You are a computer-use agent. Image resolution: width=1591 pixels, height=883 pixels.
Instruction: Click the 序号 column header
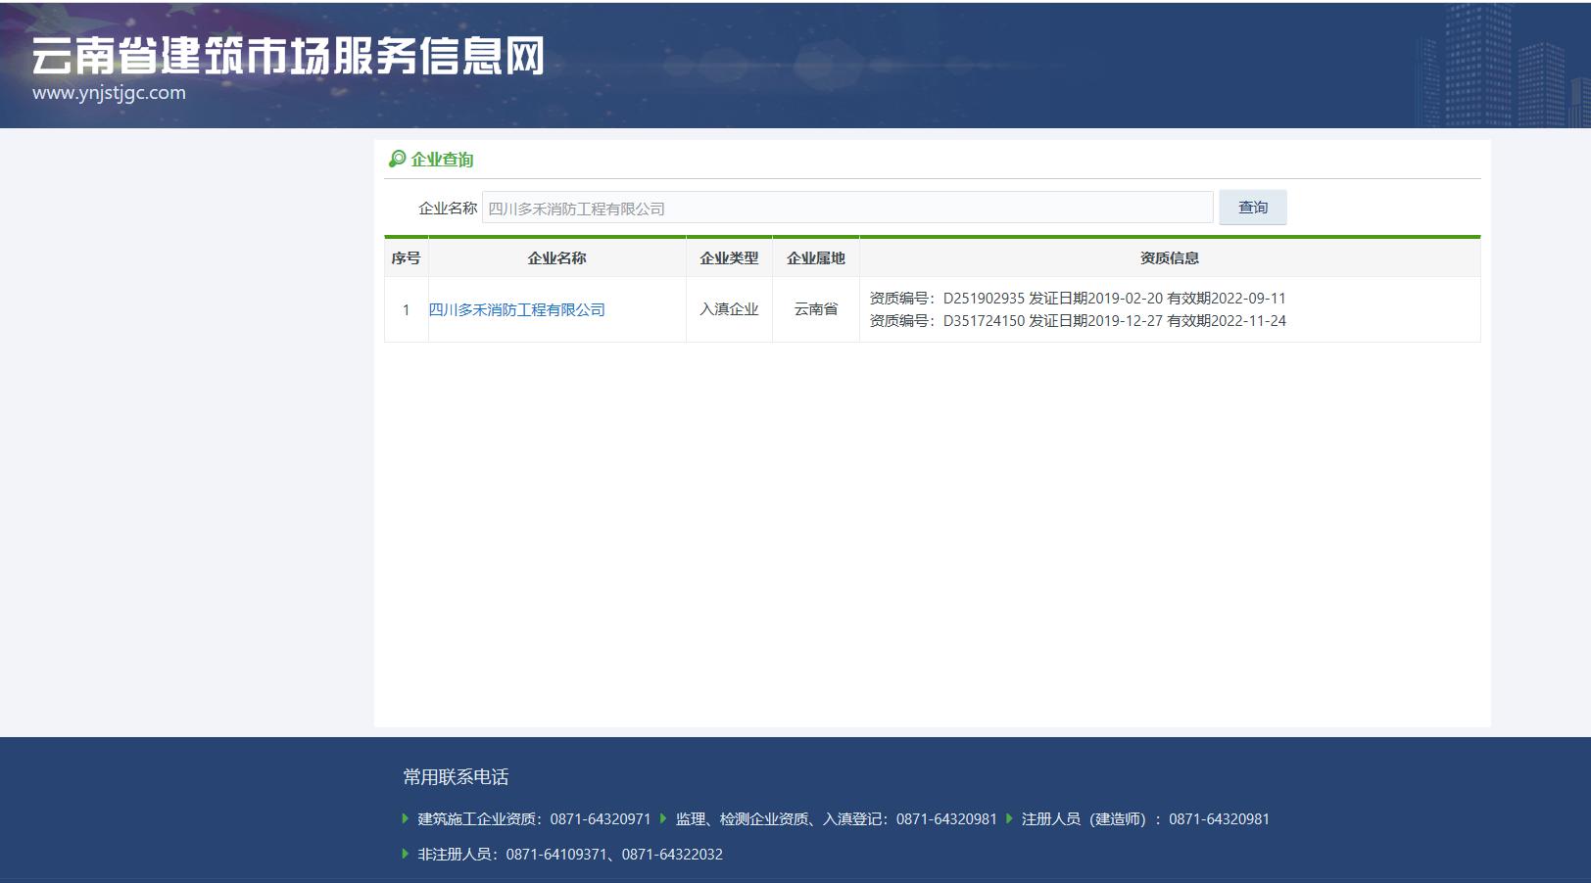click(406, 258)
